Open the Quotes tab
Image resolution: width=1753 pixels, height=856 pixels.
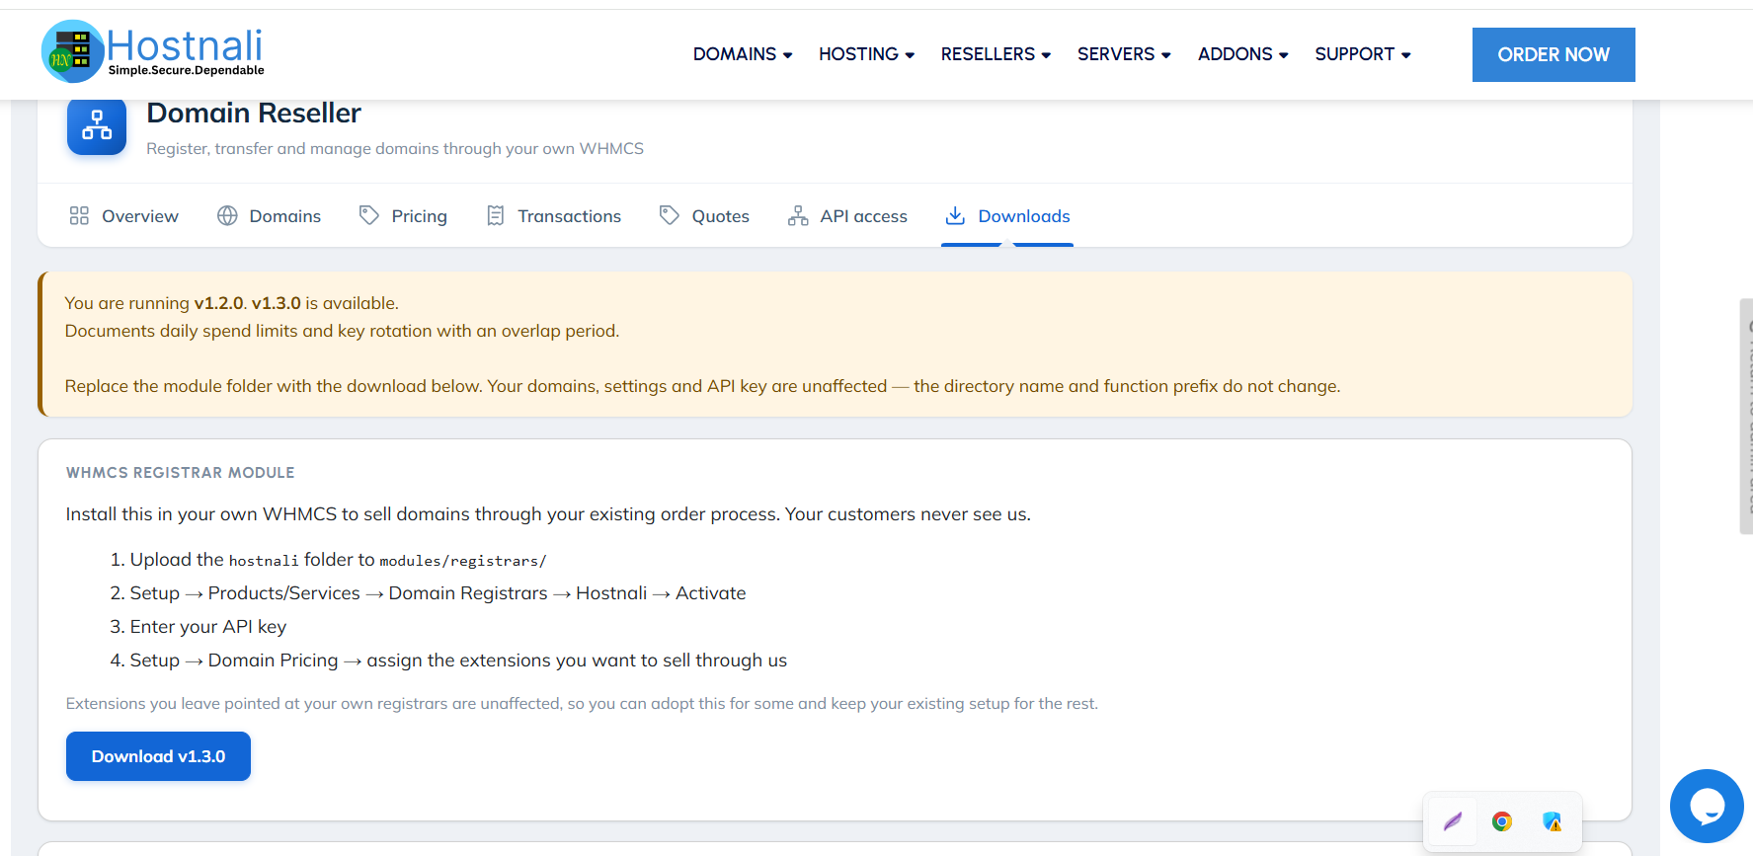point(704,216)
